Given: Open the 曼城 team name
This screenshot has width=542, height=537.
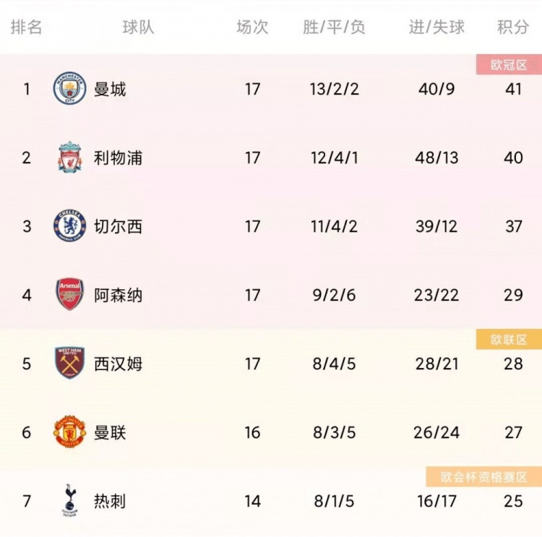Looking at the screenshot, I should pos(110,89).
